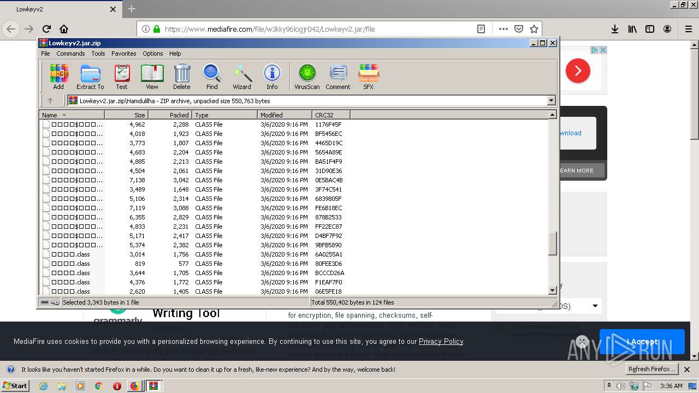699x393 pixels.
Task: Sort by the Modified column header
Action: 285,115
